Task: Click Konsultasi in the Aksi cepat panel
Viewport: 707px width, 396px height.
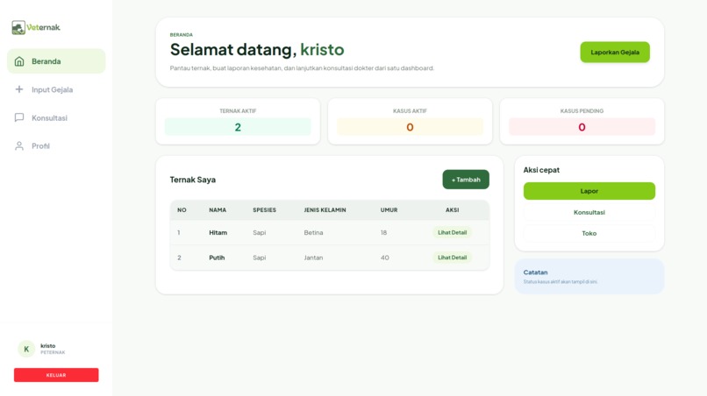Action: pyautogui.click(x=589, y=212)
